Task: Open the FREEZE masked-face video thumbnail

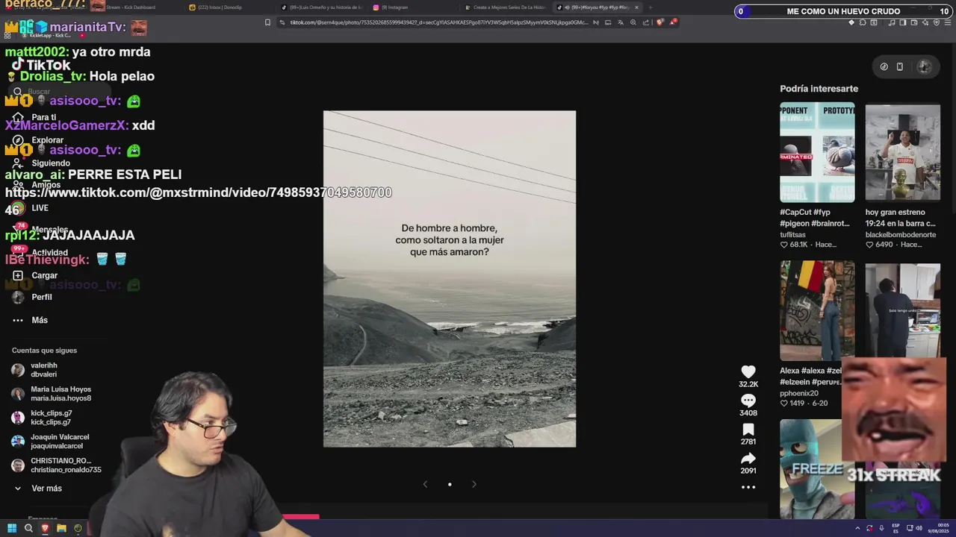Action: (x=817, y=468)
